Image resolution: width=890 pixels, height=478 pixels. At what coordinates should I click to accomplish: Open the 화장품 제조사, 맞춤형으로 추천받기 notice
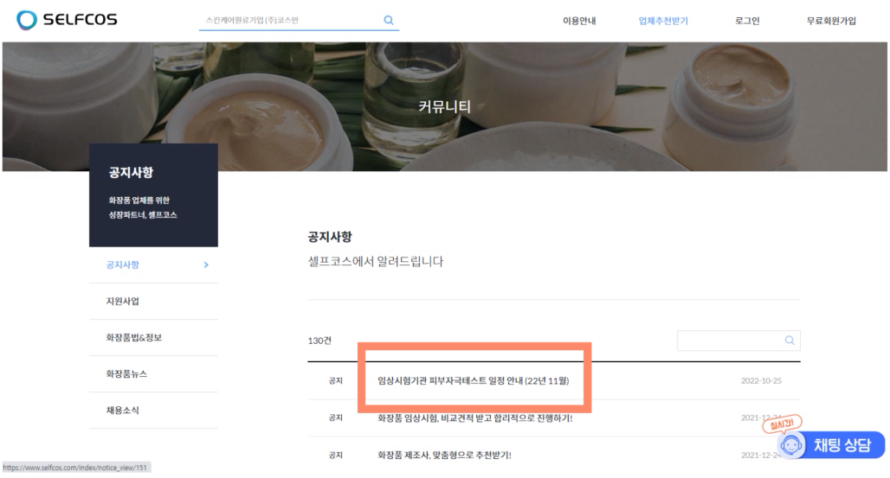click(444, 455)
